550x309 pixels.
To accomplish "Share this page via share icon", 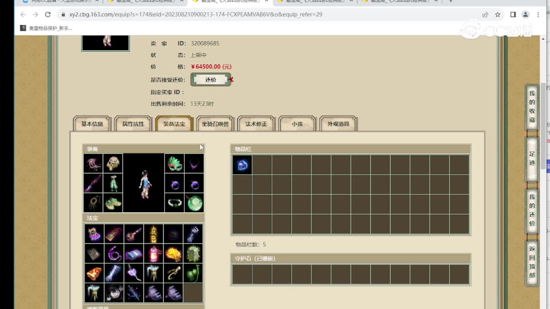I will (485, 15).
